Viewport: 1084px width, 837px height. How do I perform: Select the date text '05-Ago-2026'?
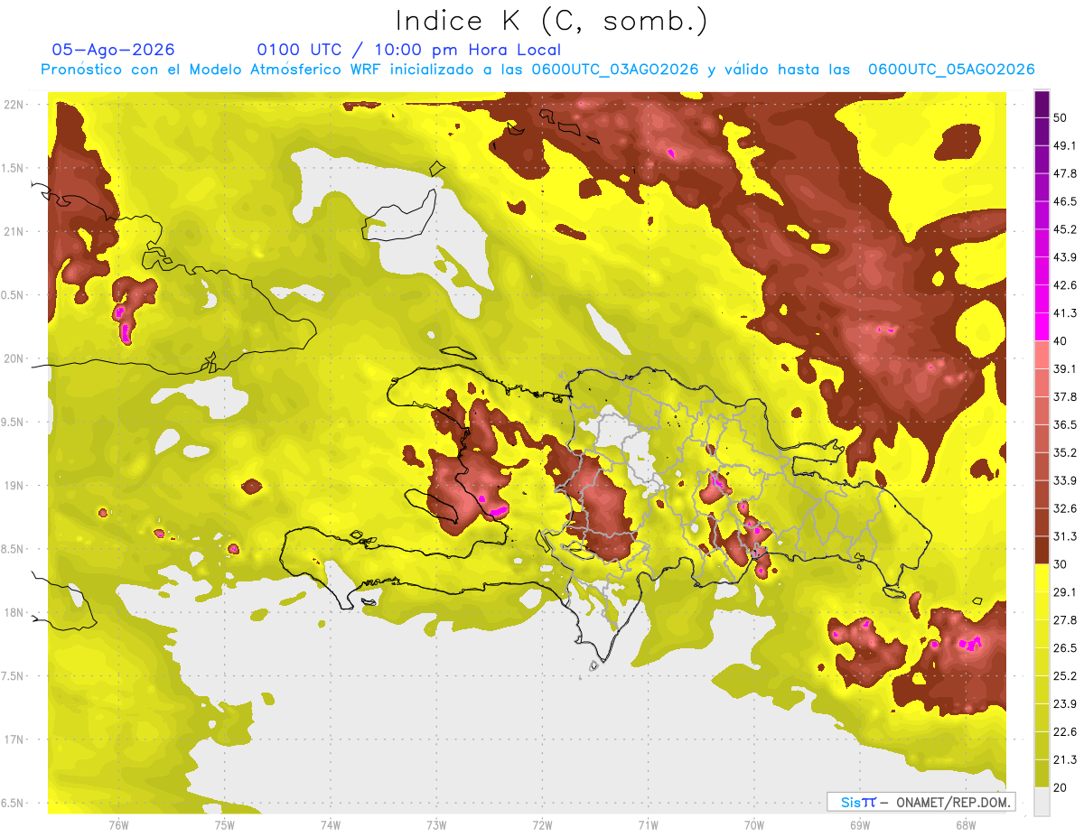click(x=113, y=50)
